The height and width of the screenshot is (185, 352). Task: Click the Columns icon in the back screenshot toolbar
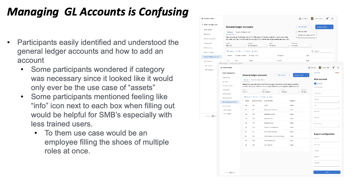point(228,51)
